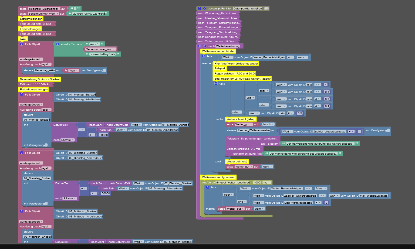Toggle 'mit Verzögerung' checkbox under 02_Dienstag_Endzeit
415x249 pixels.
coord(46,204)
